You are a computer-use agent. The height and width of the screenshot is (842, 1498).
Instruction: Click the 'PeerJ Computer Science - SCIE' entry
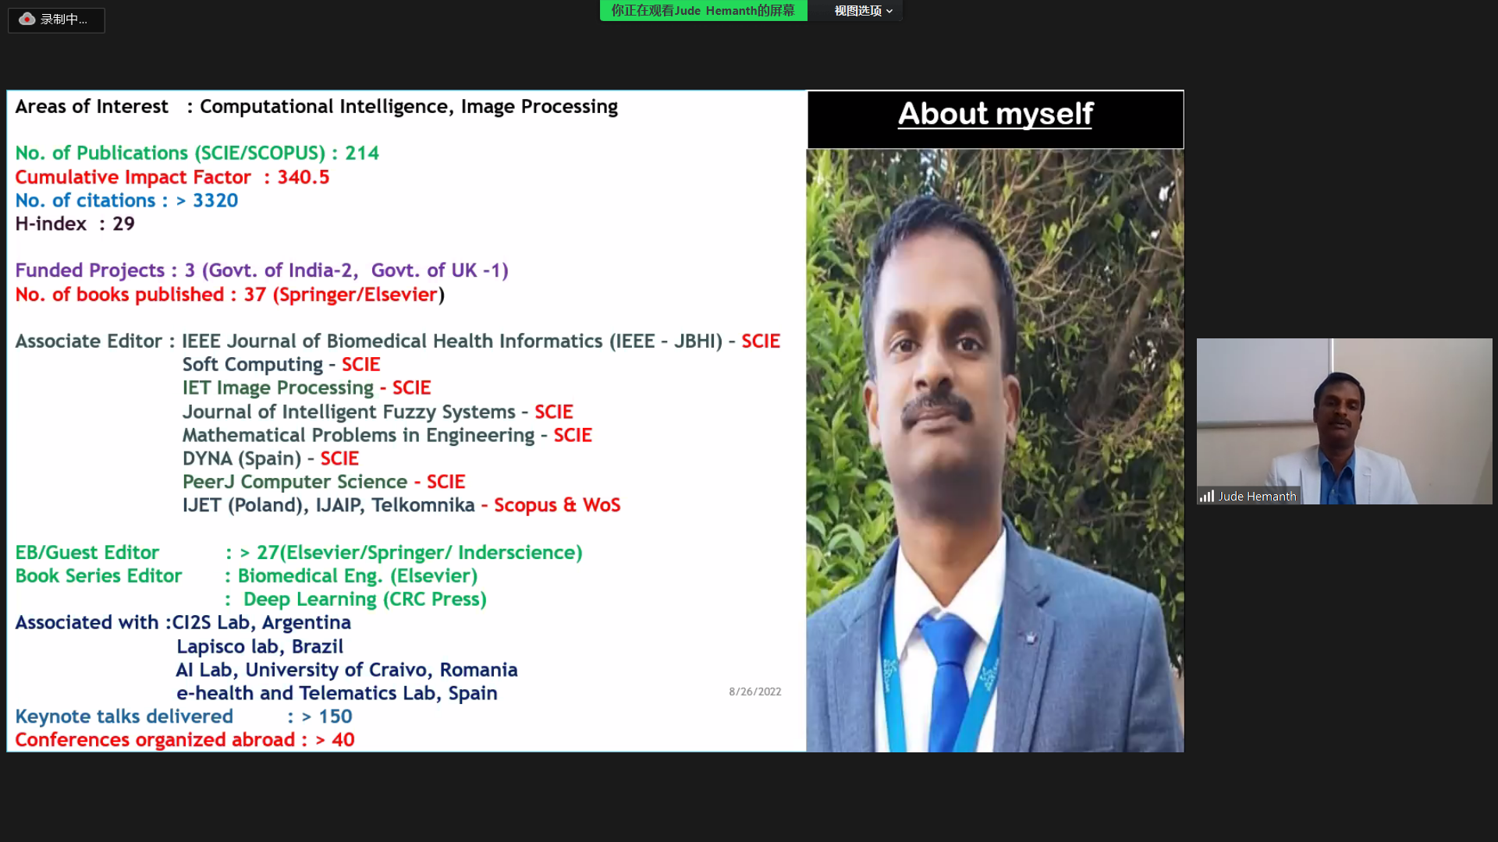coord(324,482)
